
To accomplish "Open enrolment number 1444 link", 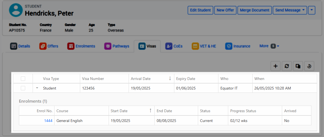I will pos(48,121).
